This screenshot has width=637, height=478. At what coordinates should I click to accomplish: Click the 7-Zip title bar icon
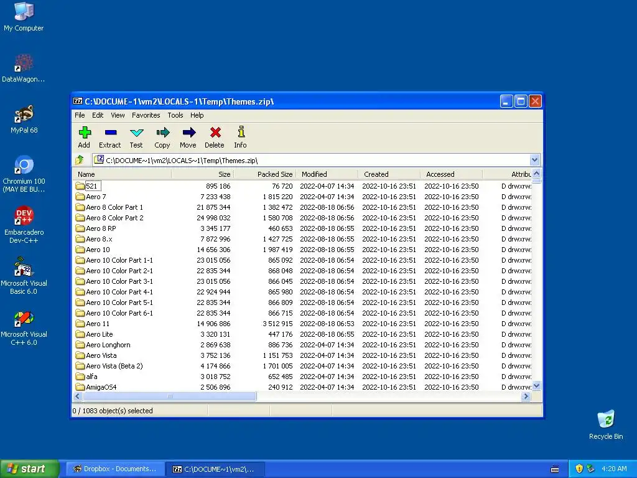pos(78,101)
